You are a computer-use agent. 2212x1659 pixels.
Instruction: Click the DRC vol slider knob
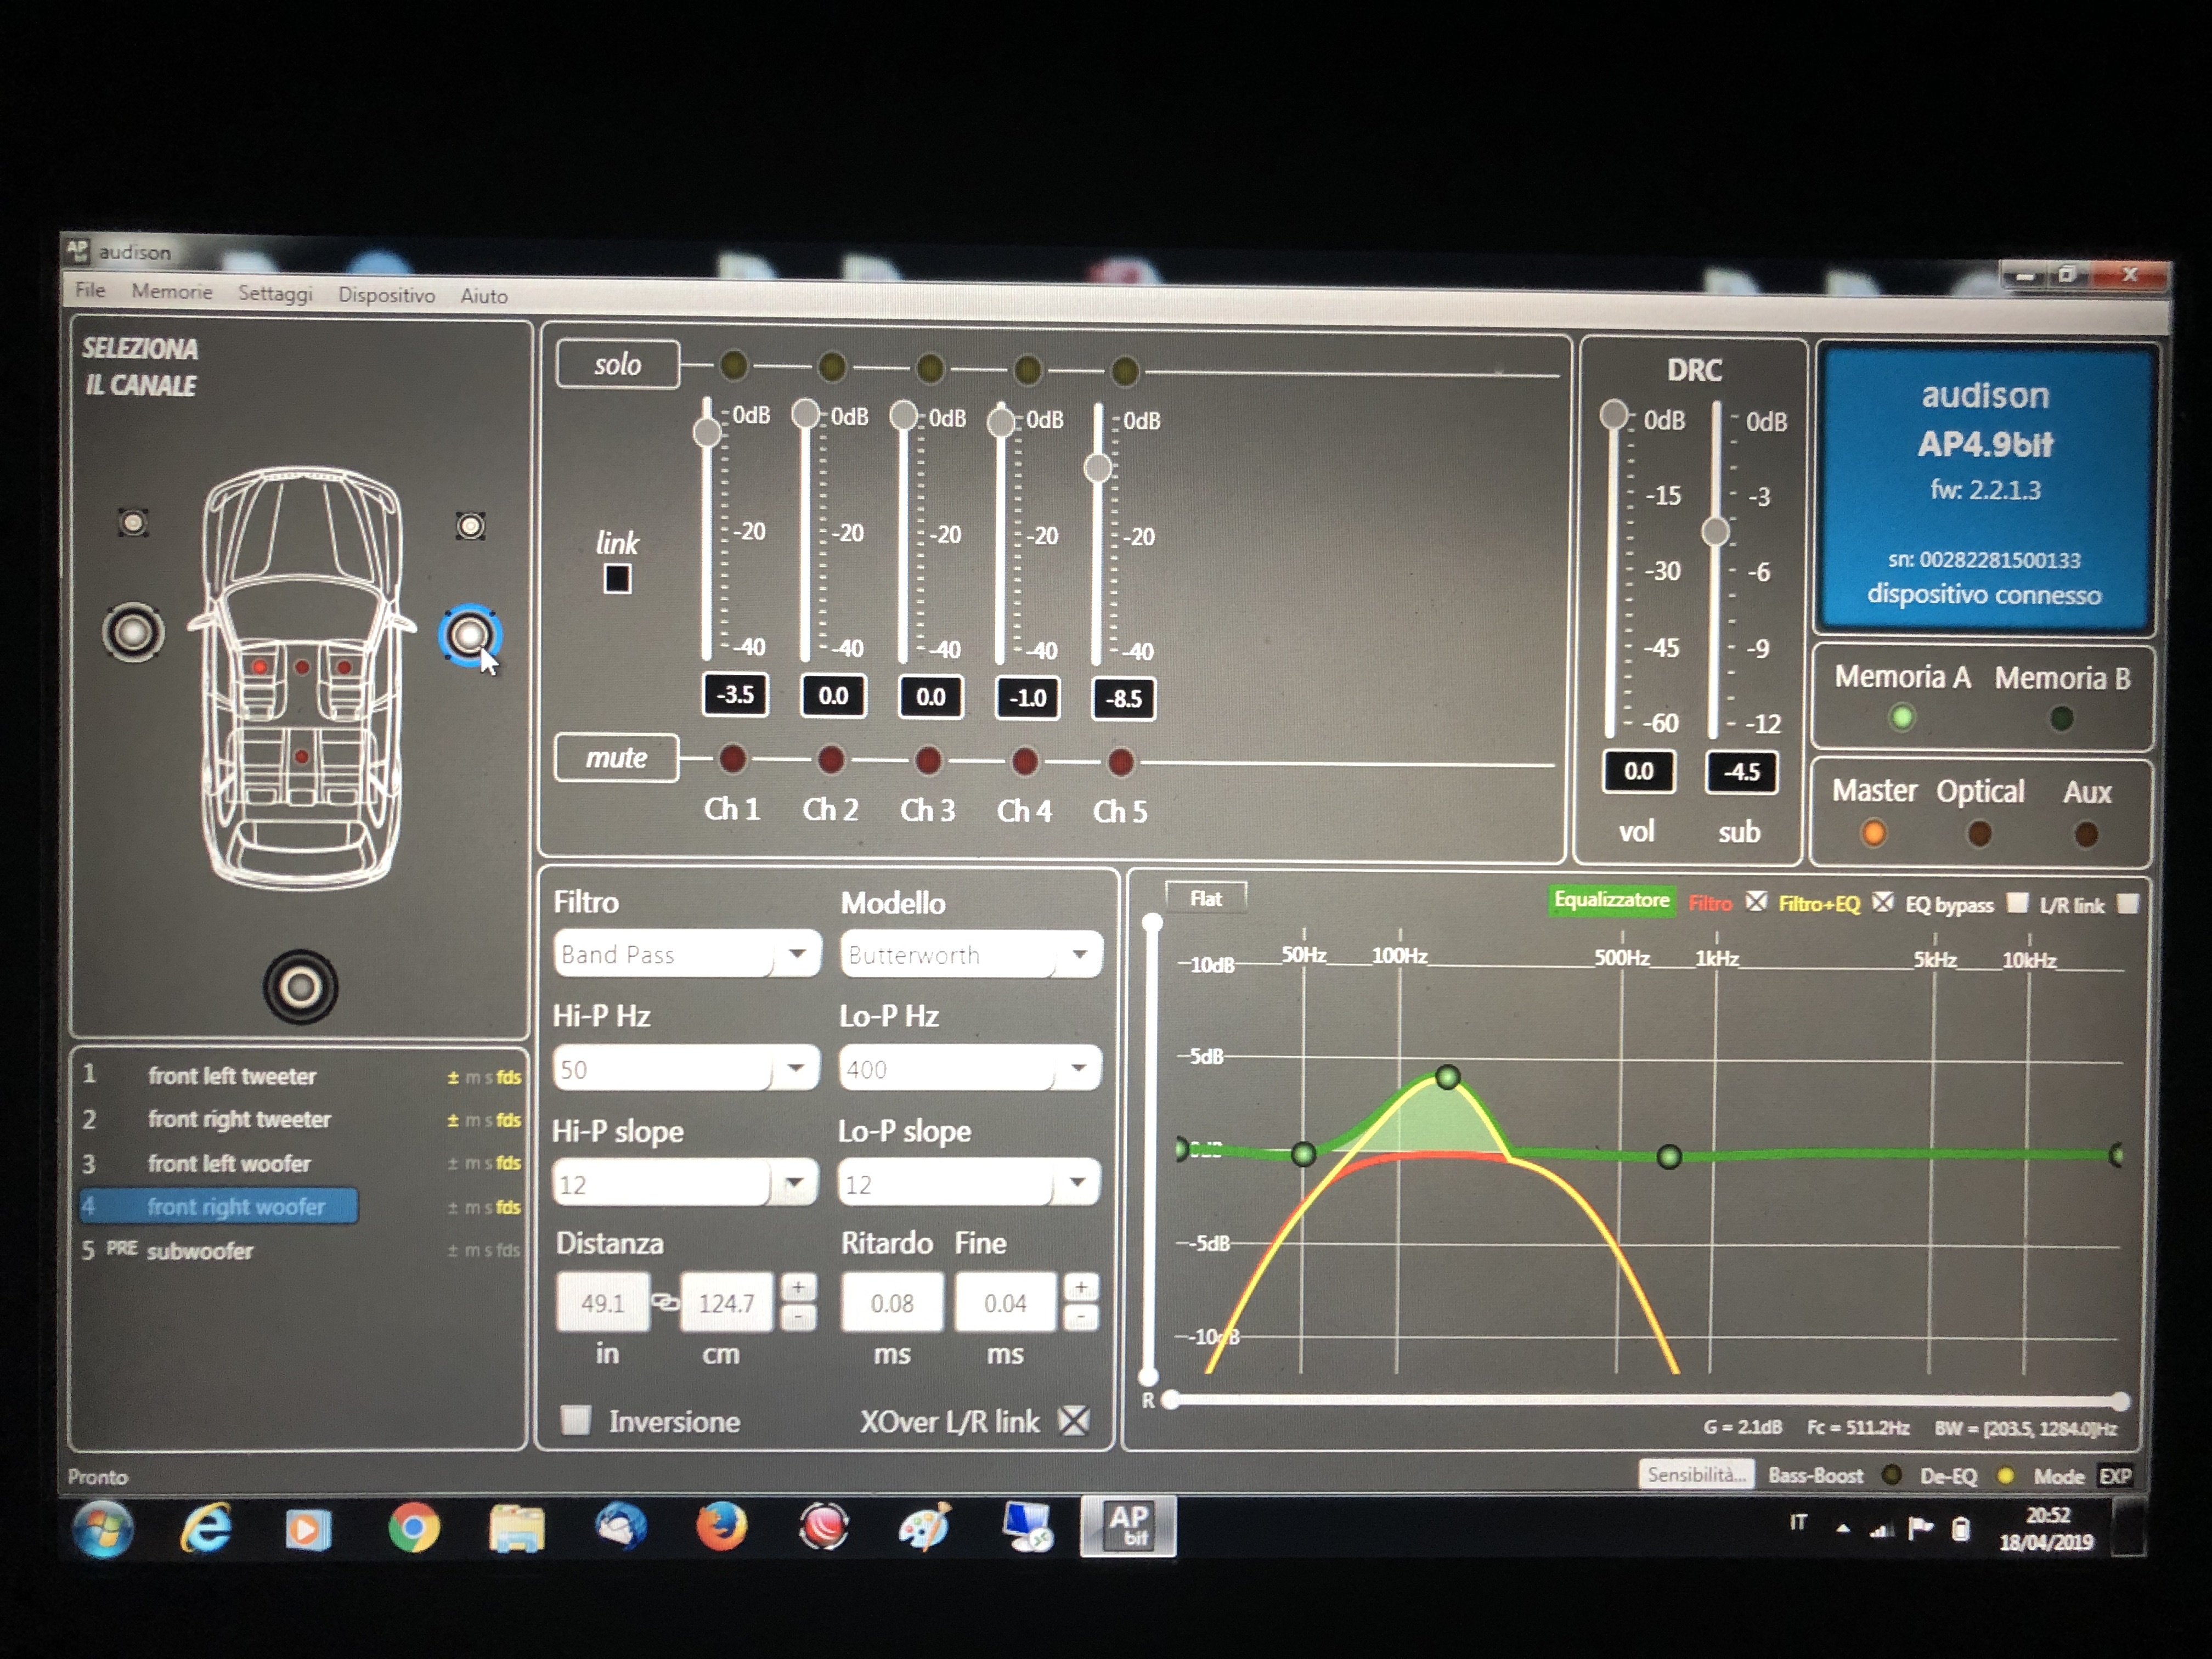(1613, 414)
